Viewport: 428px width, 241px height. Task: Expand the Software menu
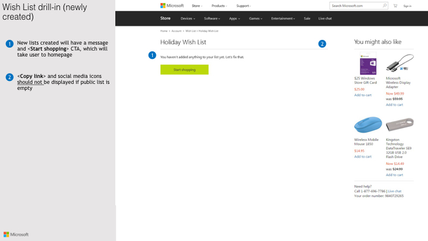pyautogui.click(x=212, y=18)
